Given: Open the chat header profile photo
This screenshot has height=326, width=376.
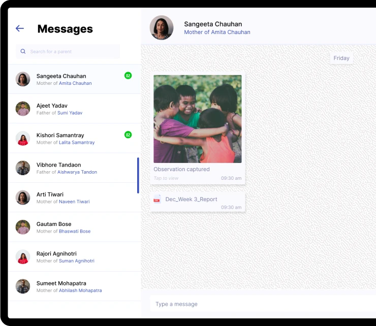Looking at the screenshot, I should point(162,28).
